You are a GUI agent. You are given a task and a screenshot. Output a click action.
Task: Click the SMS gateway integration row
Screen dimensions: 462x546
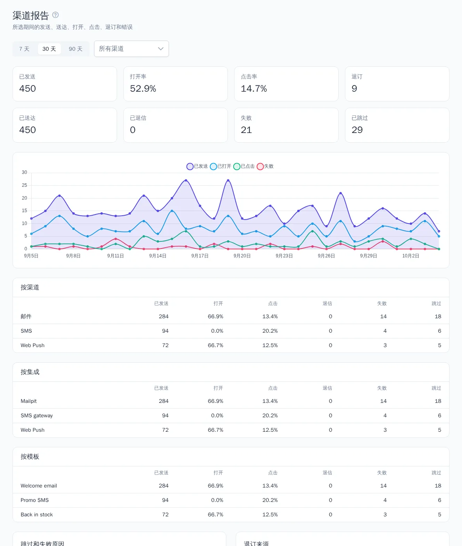[x=231, y=416]
